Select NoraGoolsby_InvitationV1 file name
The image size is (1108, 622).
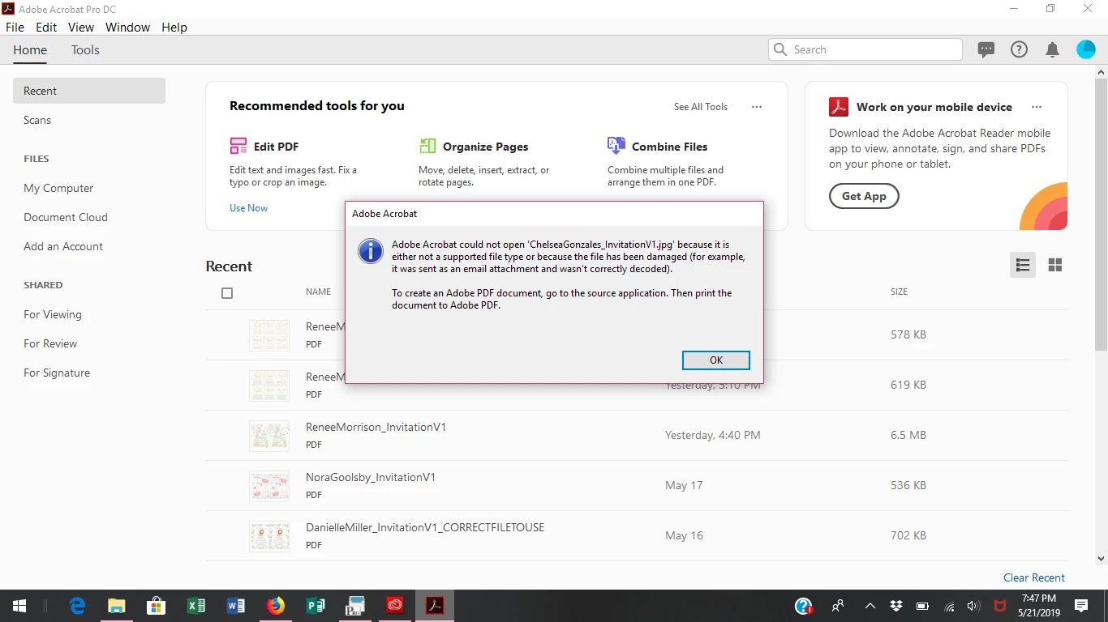(x=371, y=477)
